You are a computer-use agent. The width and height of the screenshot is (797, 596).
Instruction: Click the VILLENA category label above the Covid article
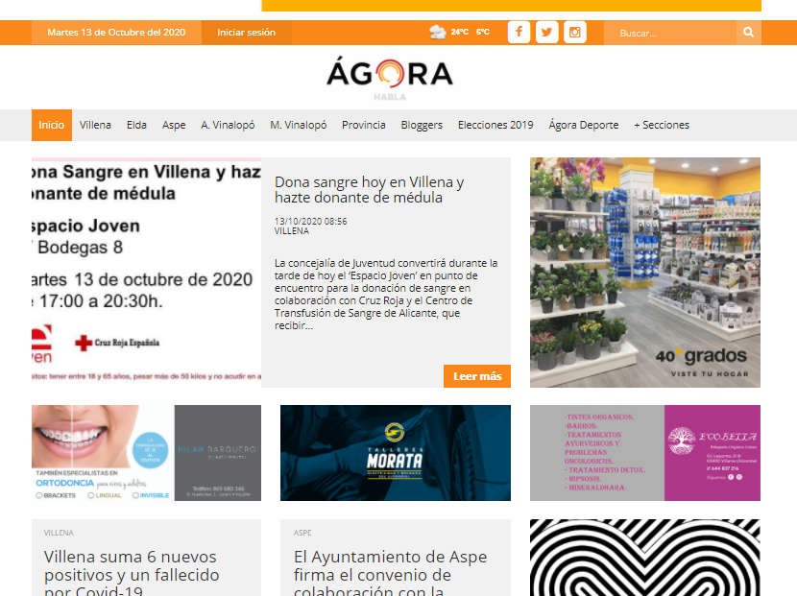[59, 533]
